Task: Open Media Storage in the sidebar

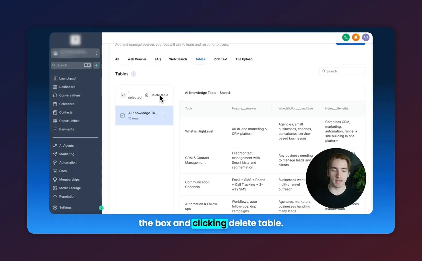Action: (70, 188)
